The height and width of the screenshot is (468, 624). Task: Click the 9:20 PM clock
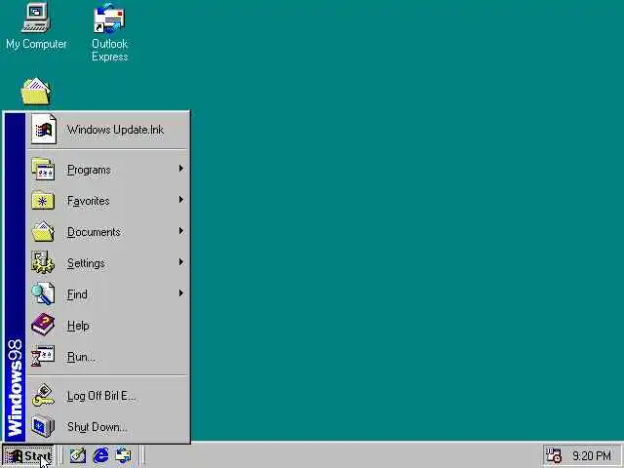592,455
